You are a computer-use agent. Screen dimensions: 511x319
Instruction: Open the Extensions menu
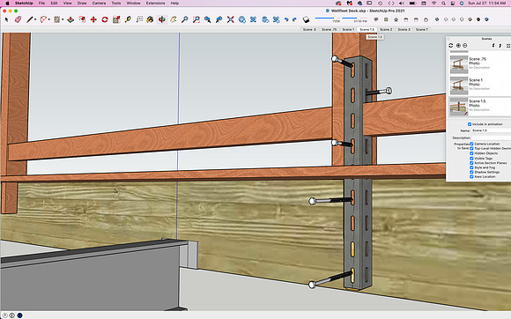pos(155,3)
